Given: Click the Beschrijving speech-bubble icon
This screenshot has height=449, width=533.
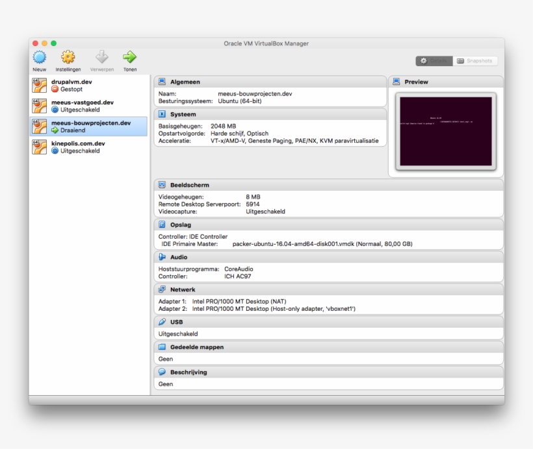Looking at the screenshot, I should tap(162, 372).
